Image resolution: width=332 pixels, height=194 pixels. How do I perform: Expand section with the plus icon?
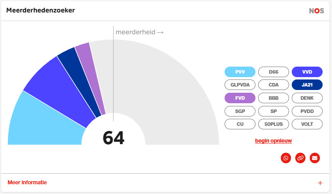point(320,183)
